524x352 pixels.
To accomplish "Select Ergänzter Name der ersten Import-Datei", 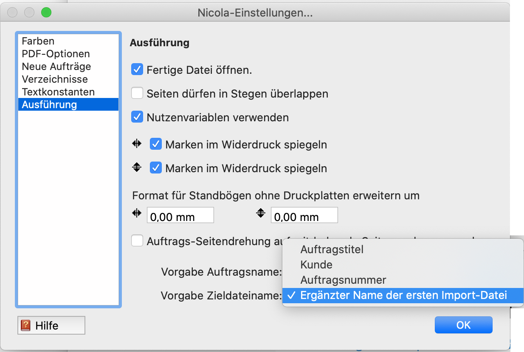I will 403,296.
